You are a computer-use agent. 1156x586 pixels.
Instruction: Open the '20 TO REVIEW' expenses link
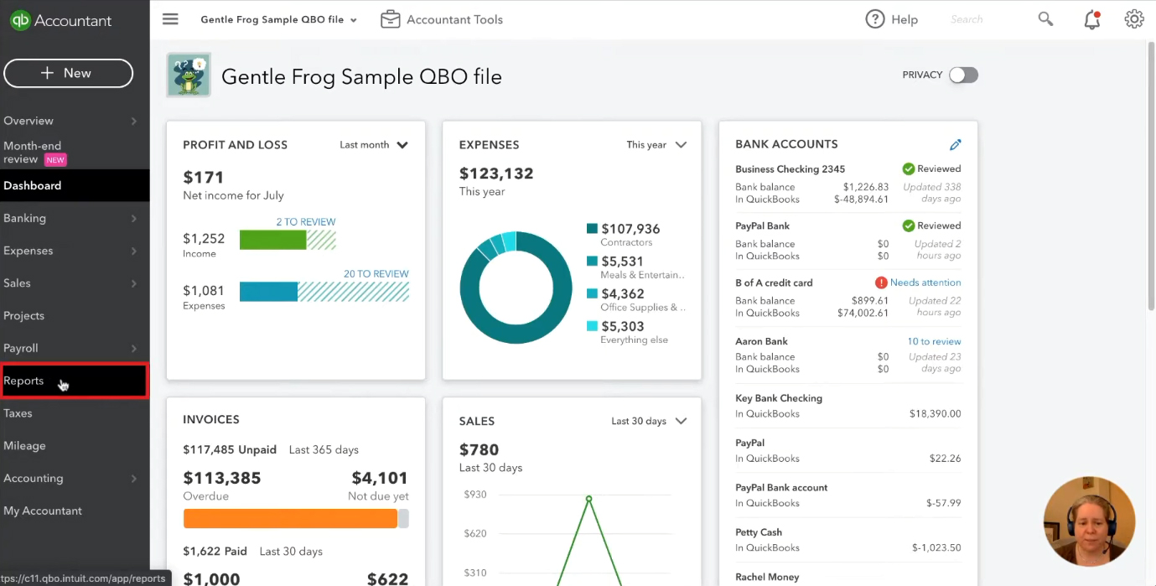376,274
